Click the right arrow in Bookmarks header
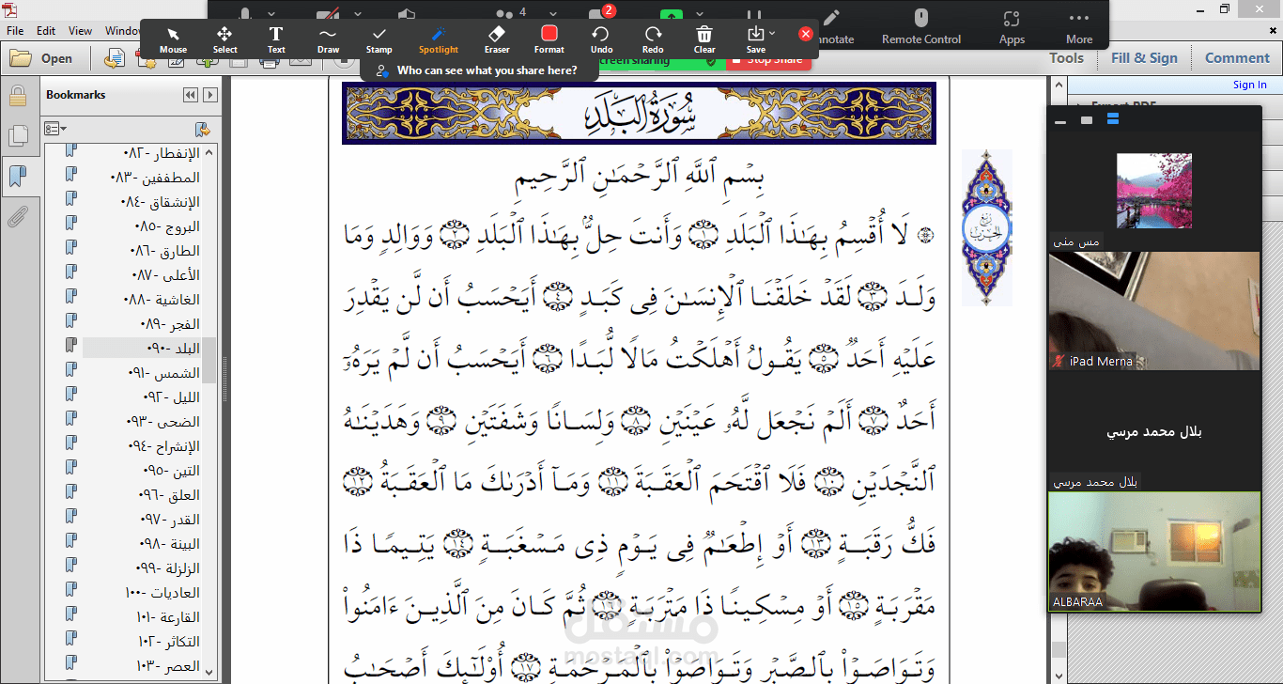Screen dimensions: 1283x684 [210, 95]
